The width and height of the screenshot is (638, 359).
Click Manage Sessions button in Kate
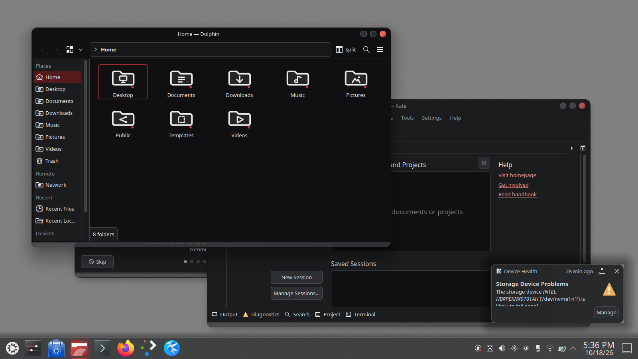click(x=297, y=293)
